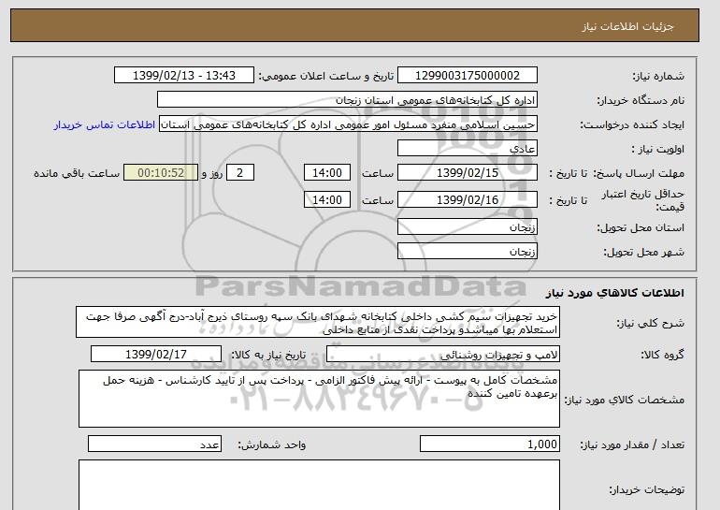
Task: Click the remaining days field showing 2
Action: click(241, 173)
